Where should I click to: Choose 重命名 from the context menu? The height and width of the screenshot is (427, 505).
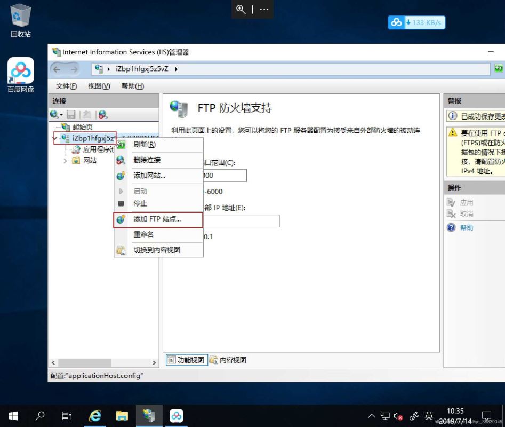pyautogui.click(x=158, y=234)
